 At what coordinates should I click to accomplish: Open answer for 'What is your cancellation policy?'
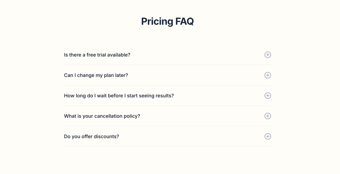click(x=102, y=116)
